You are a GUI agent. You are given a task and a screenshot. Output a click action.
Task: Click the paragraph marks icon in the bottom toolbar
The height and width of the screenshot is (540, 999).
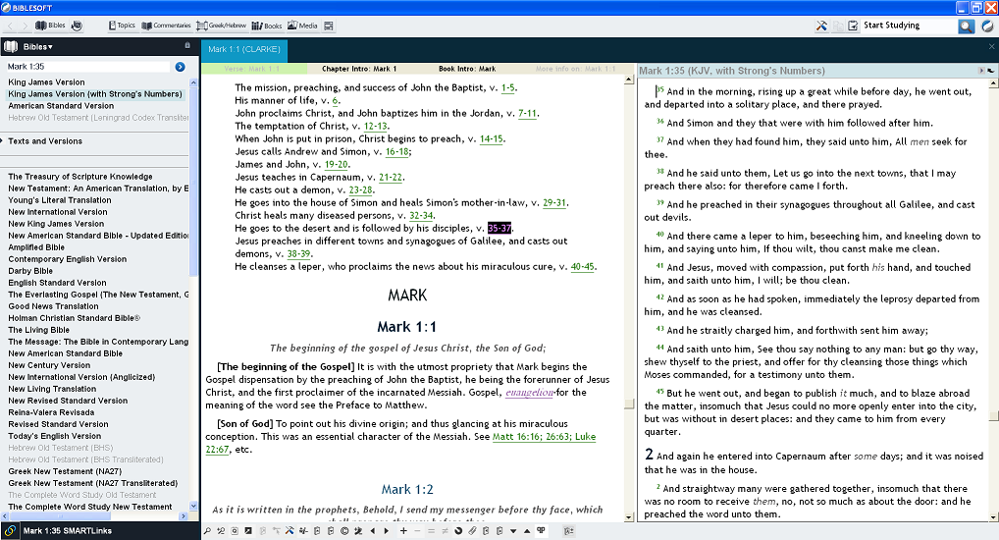point(541,530)
